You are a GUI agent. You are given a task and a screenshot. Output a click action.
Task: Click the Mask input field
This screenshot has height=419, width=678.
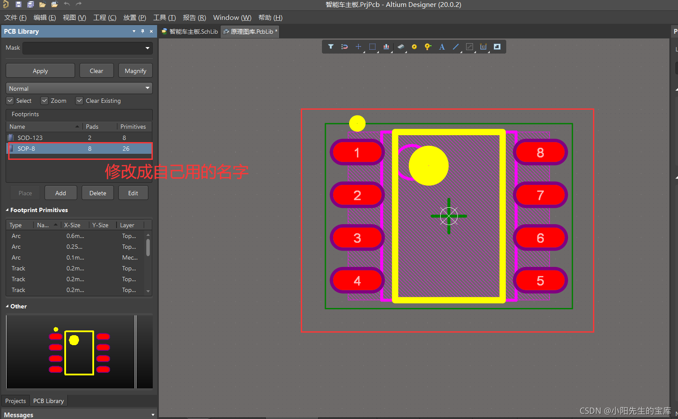pos(83,48)
